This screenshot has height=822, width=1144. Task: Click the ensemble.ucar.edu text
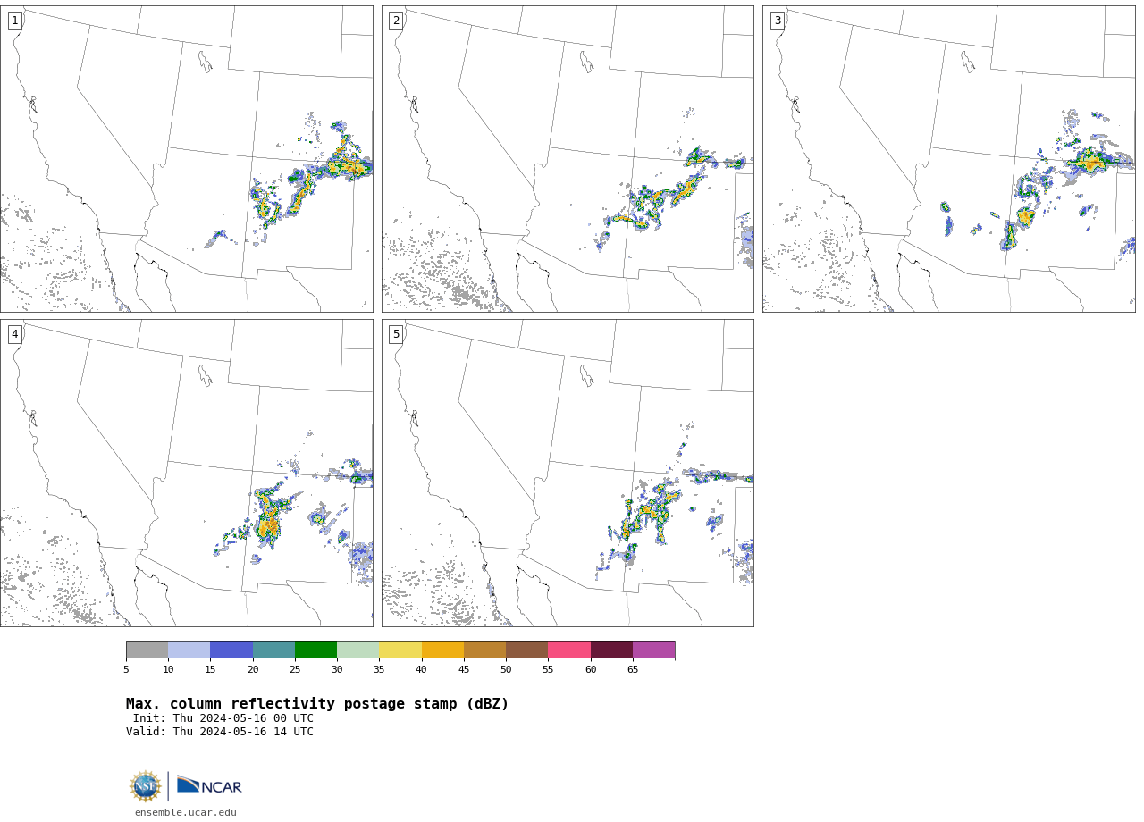[x=186, y=812]
